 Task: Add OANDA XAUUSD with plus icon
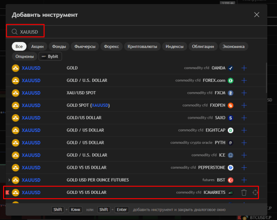(x=244, y=68)
